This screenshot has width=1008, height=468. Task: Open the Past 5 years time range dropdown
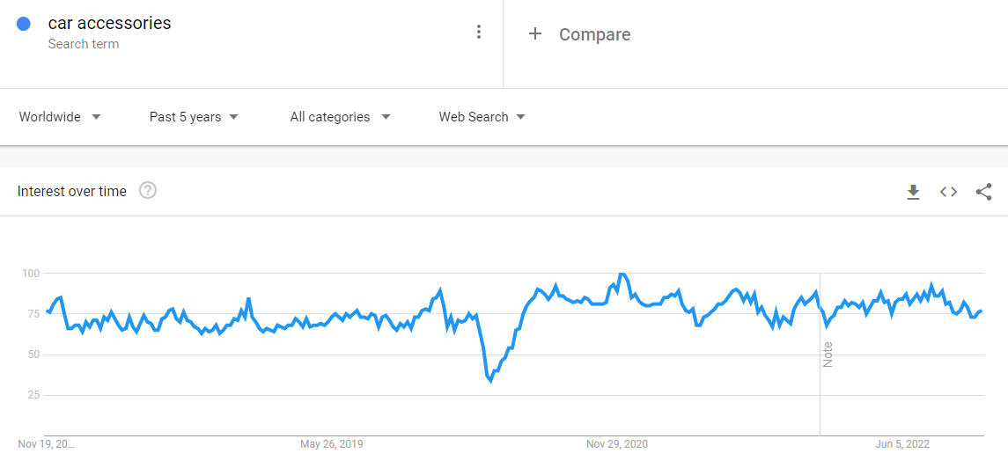(194, 117)
